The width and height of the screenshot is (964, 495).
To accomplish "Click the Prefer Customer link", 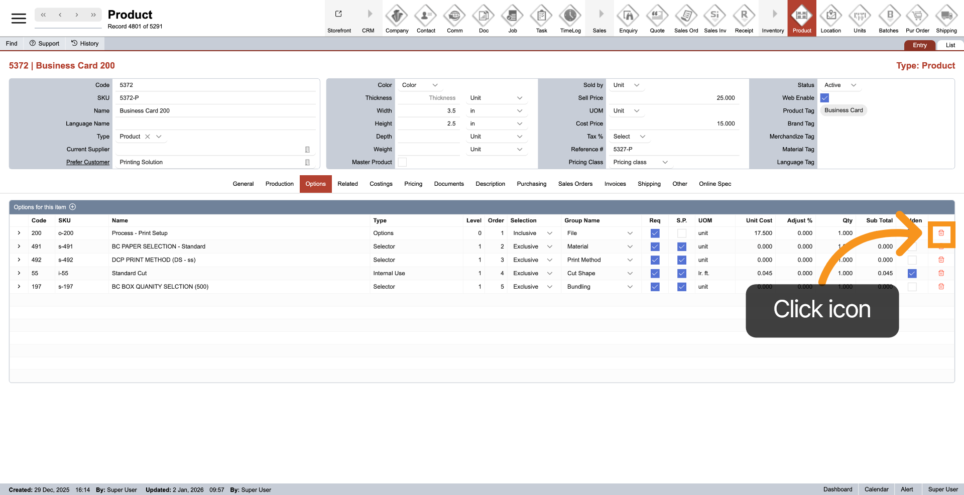I will coord(88,162).
